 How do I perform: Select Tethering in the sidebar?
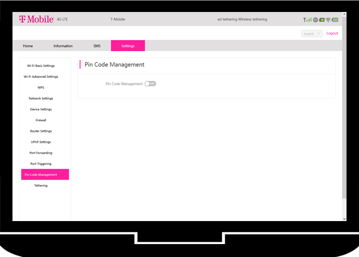click(41, 186)
